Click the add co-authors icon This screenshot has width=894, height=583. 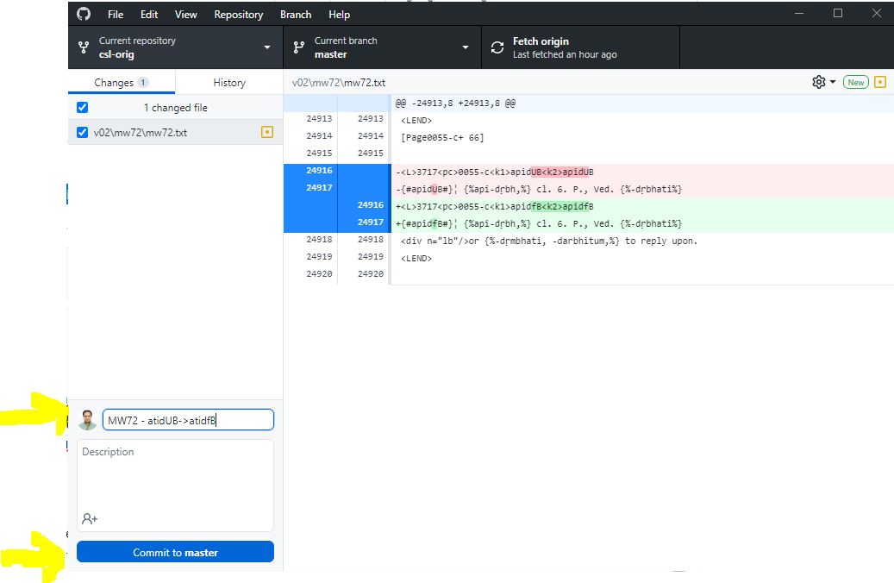click(x=89, y=518)
